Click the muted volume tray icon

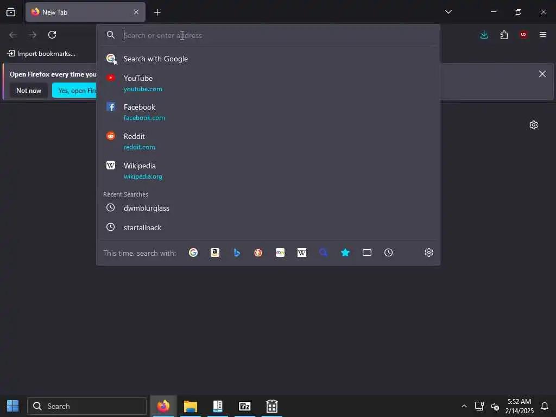[x=495, y=406]
